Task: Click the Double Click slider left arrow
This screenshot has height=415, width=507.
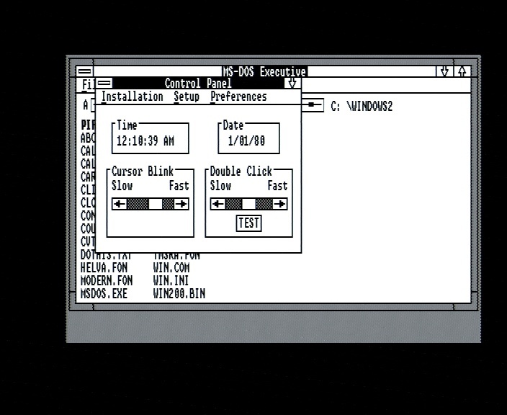Action: (x=218, y=204)
